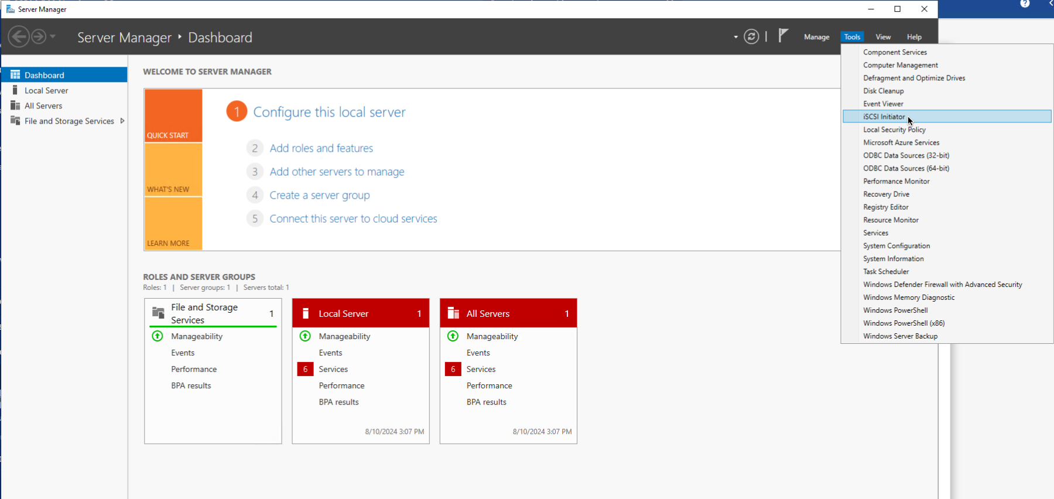Choose Defragment and Optimize Drives
Screen dimensions: 1054x499
pos(947,78)
